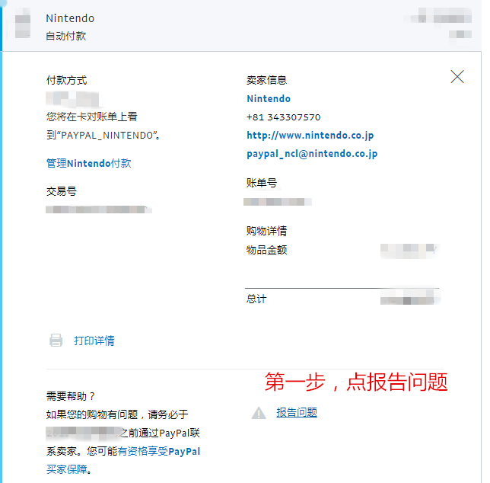Click the 账单号 label
The height and width of the screenshot is (483, 490).
click(x=262, y=183)
